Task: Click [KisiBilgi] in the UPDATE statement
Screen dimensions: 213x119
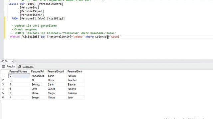Action: pyautogui.click(x=30, y=37)
